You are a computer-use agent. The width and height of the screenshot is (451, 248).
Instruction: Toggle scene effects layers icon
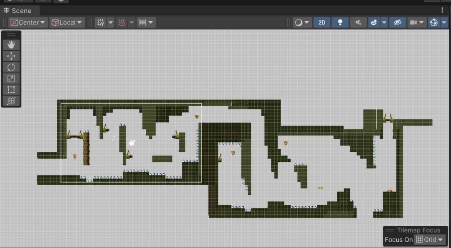pos(374,23)
